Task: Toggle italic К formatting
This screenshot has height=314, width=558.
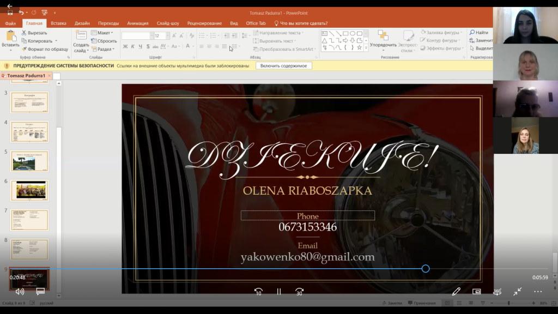Action: [133, 46]
